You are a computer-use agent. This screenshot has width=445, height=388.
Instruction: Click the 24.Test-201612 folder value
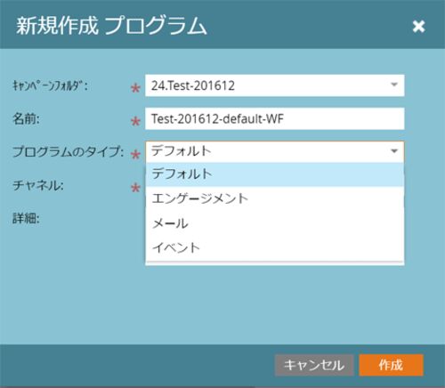[193, 85]
